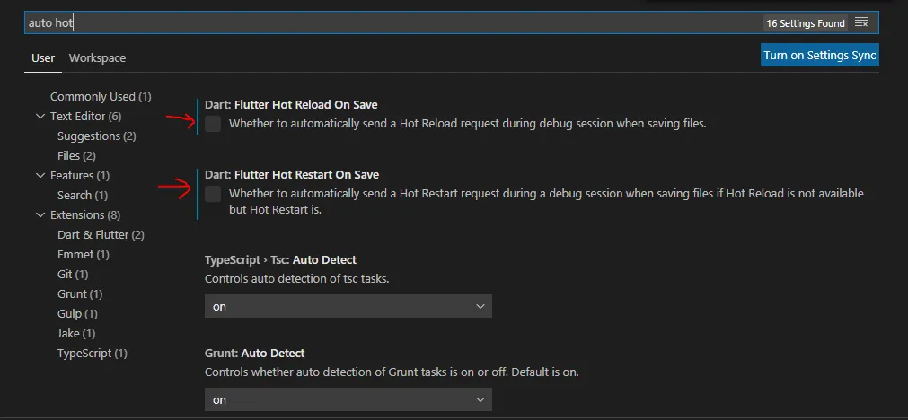The width and height of the screenshot is (908, 420).
Task: Select Emmet extension settings
Action: (83, 255)
